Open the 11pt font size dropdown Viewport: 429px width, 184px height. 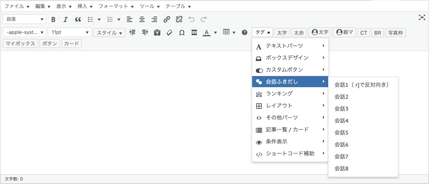coord(70,32)
